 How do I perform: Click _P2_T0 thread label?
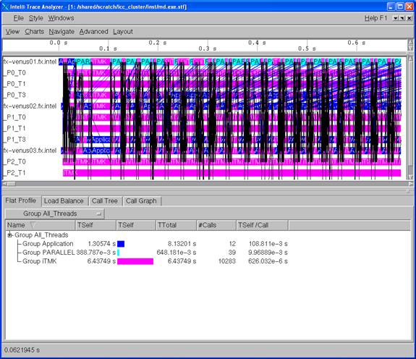pos(15,162)
